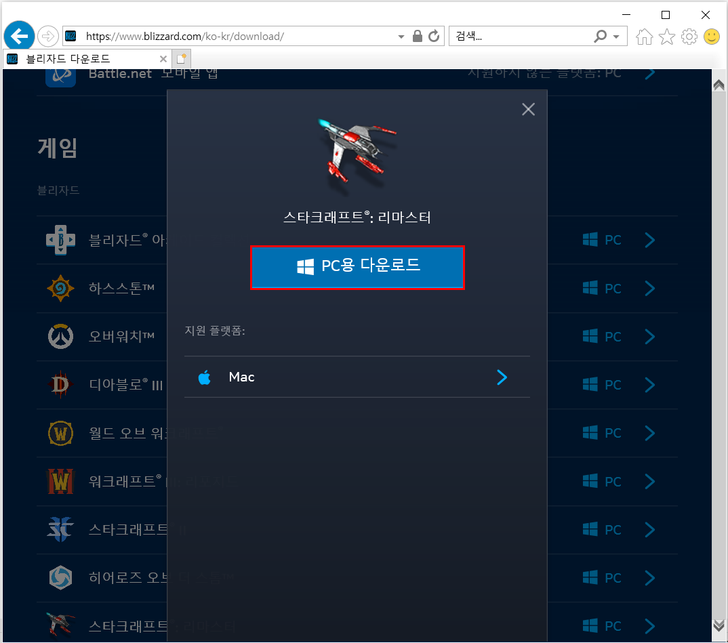Expand the Mac row chevron
The width and height of the screenshot is (728, 643).
click(502, 377)
